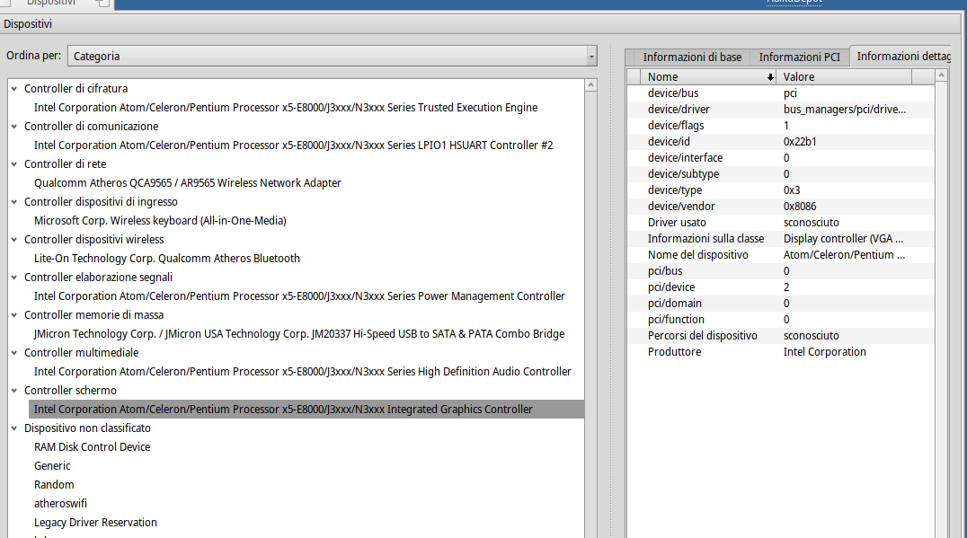Select the atheroswifi entry

(60, 504)
